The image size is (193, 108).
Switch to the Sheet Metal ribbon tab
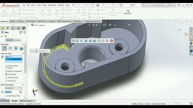point(31,21)
